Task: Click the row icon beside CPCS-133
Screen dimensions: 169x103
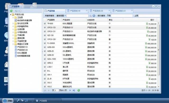Action: [45, 27]
